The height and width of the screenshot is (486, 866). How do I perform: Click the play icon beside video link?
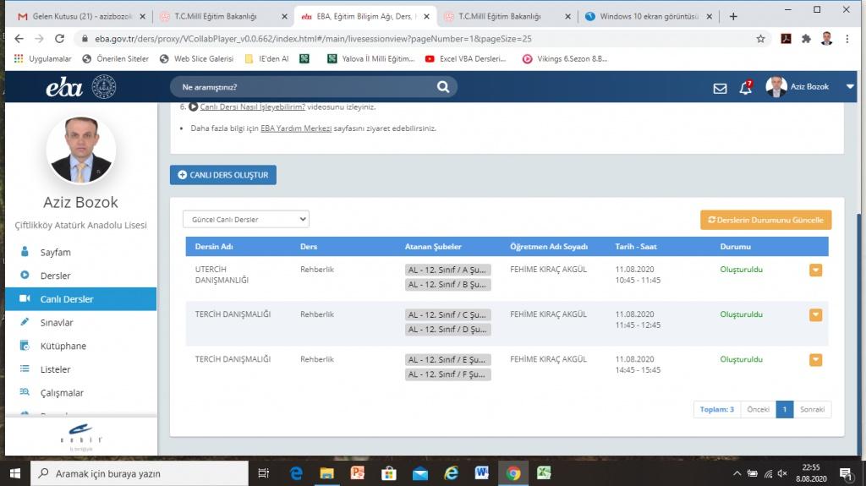tap(194, 107)
